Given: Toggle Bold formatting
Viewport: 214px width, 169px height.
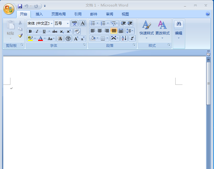Looking at the screenshot, I should coord(30,31).
